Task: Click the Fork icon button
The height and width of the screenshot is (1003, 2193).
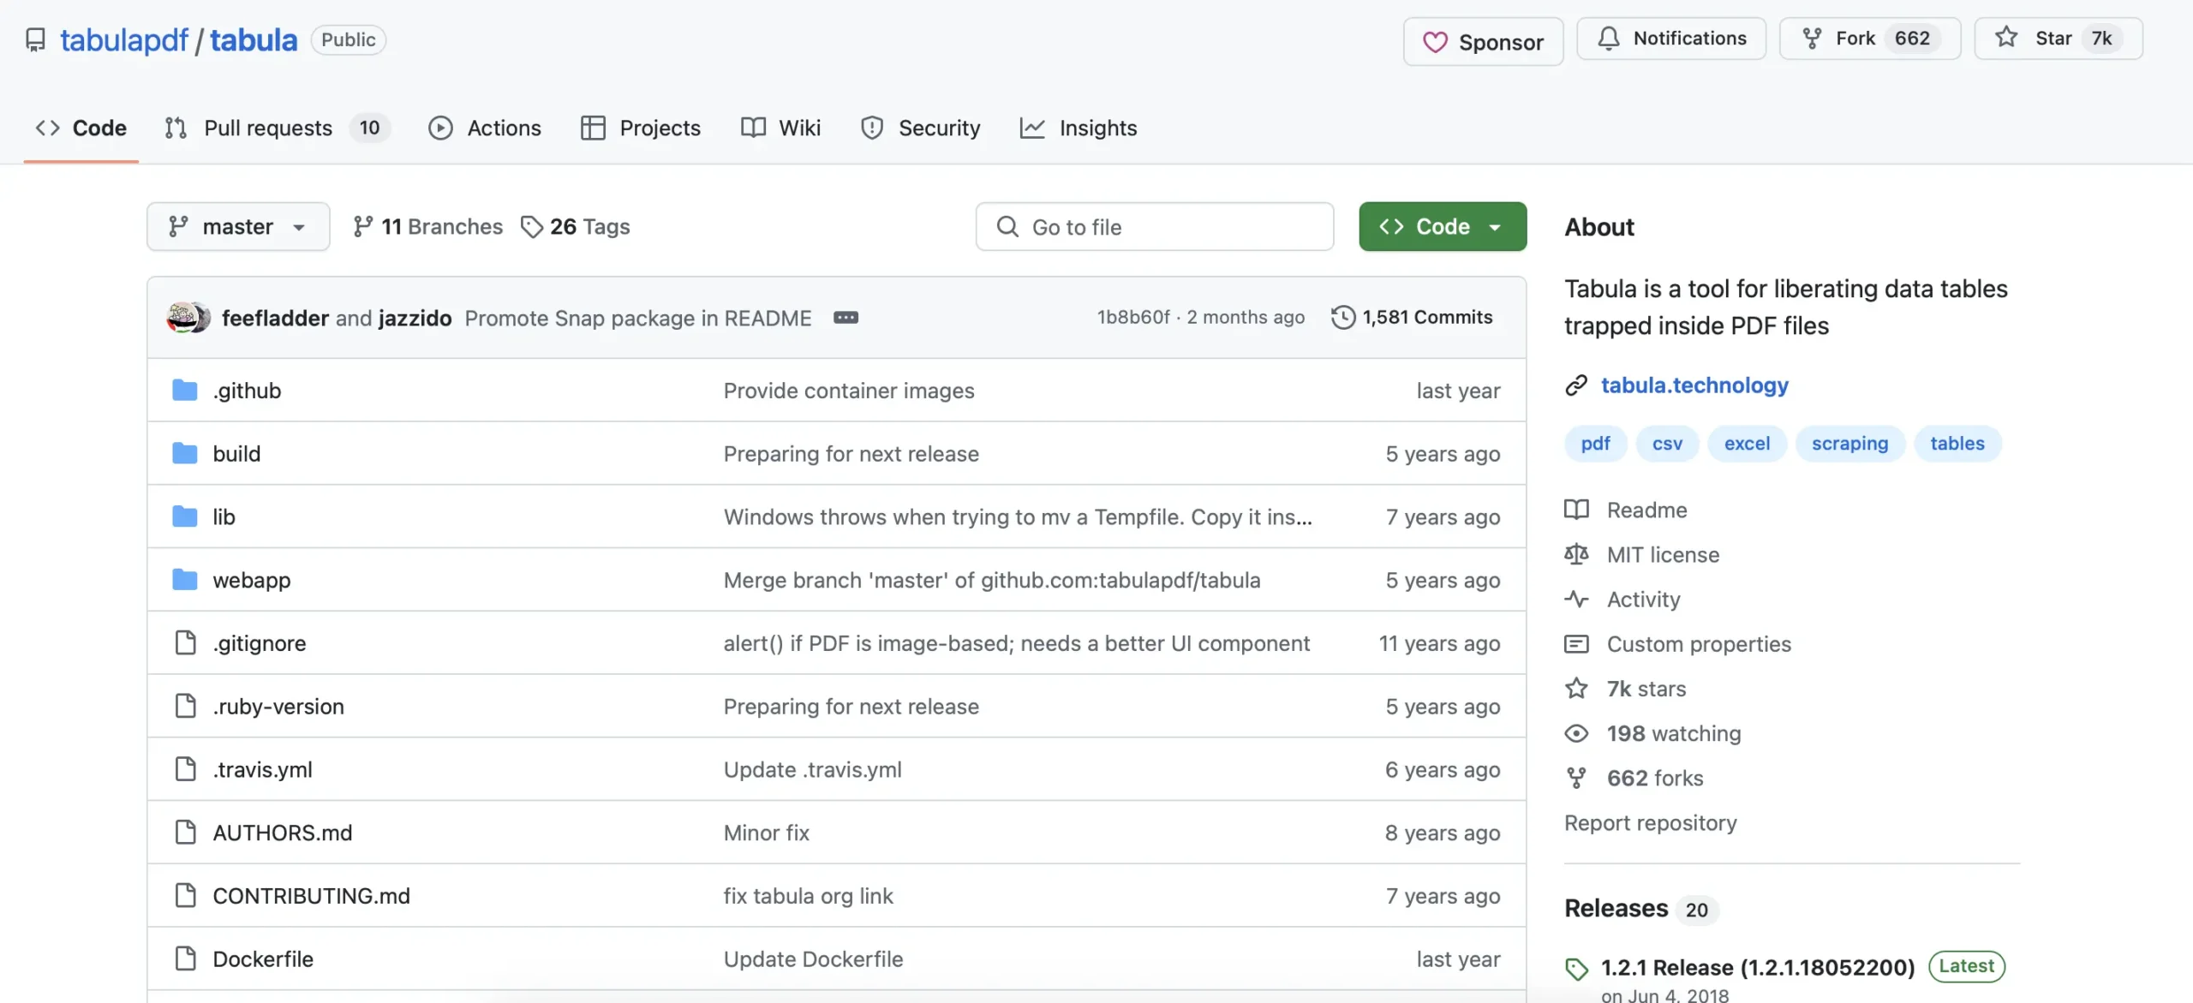Action: (x=1812, y=39)
